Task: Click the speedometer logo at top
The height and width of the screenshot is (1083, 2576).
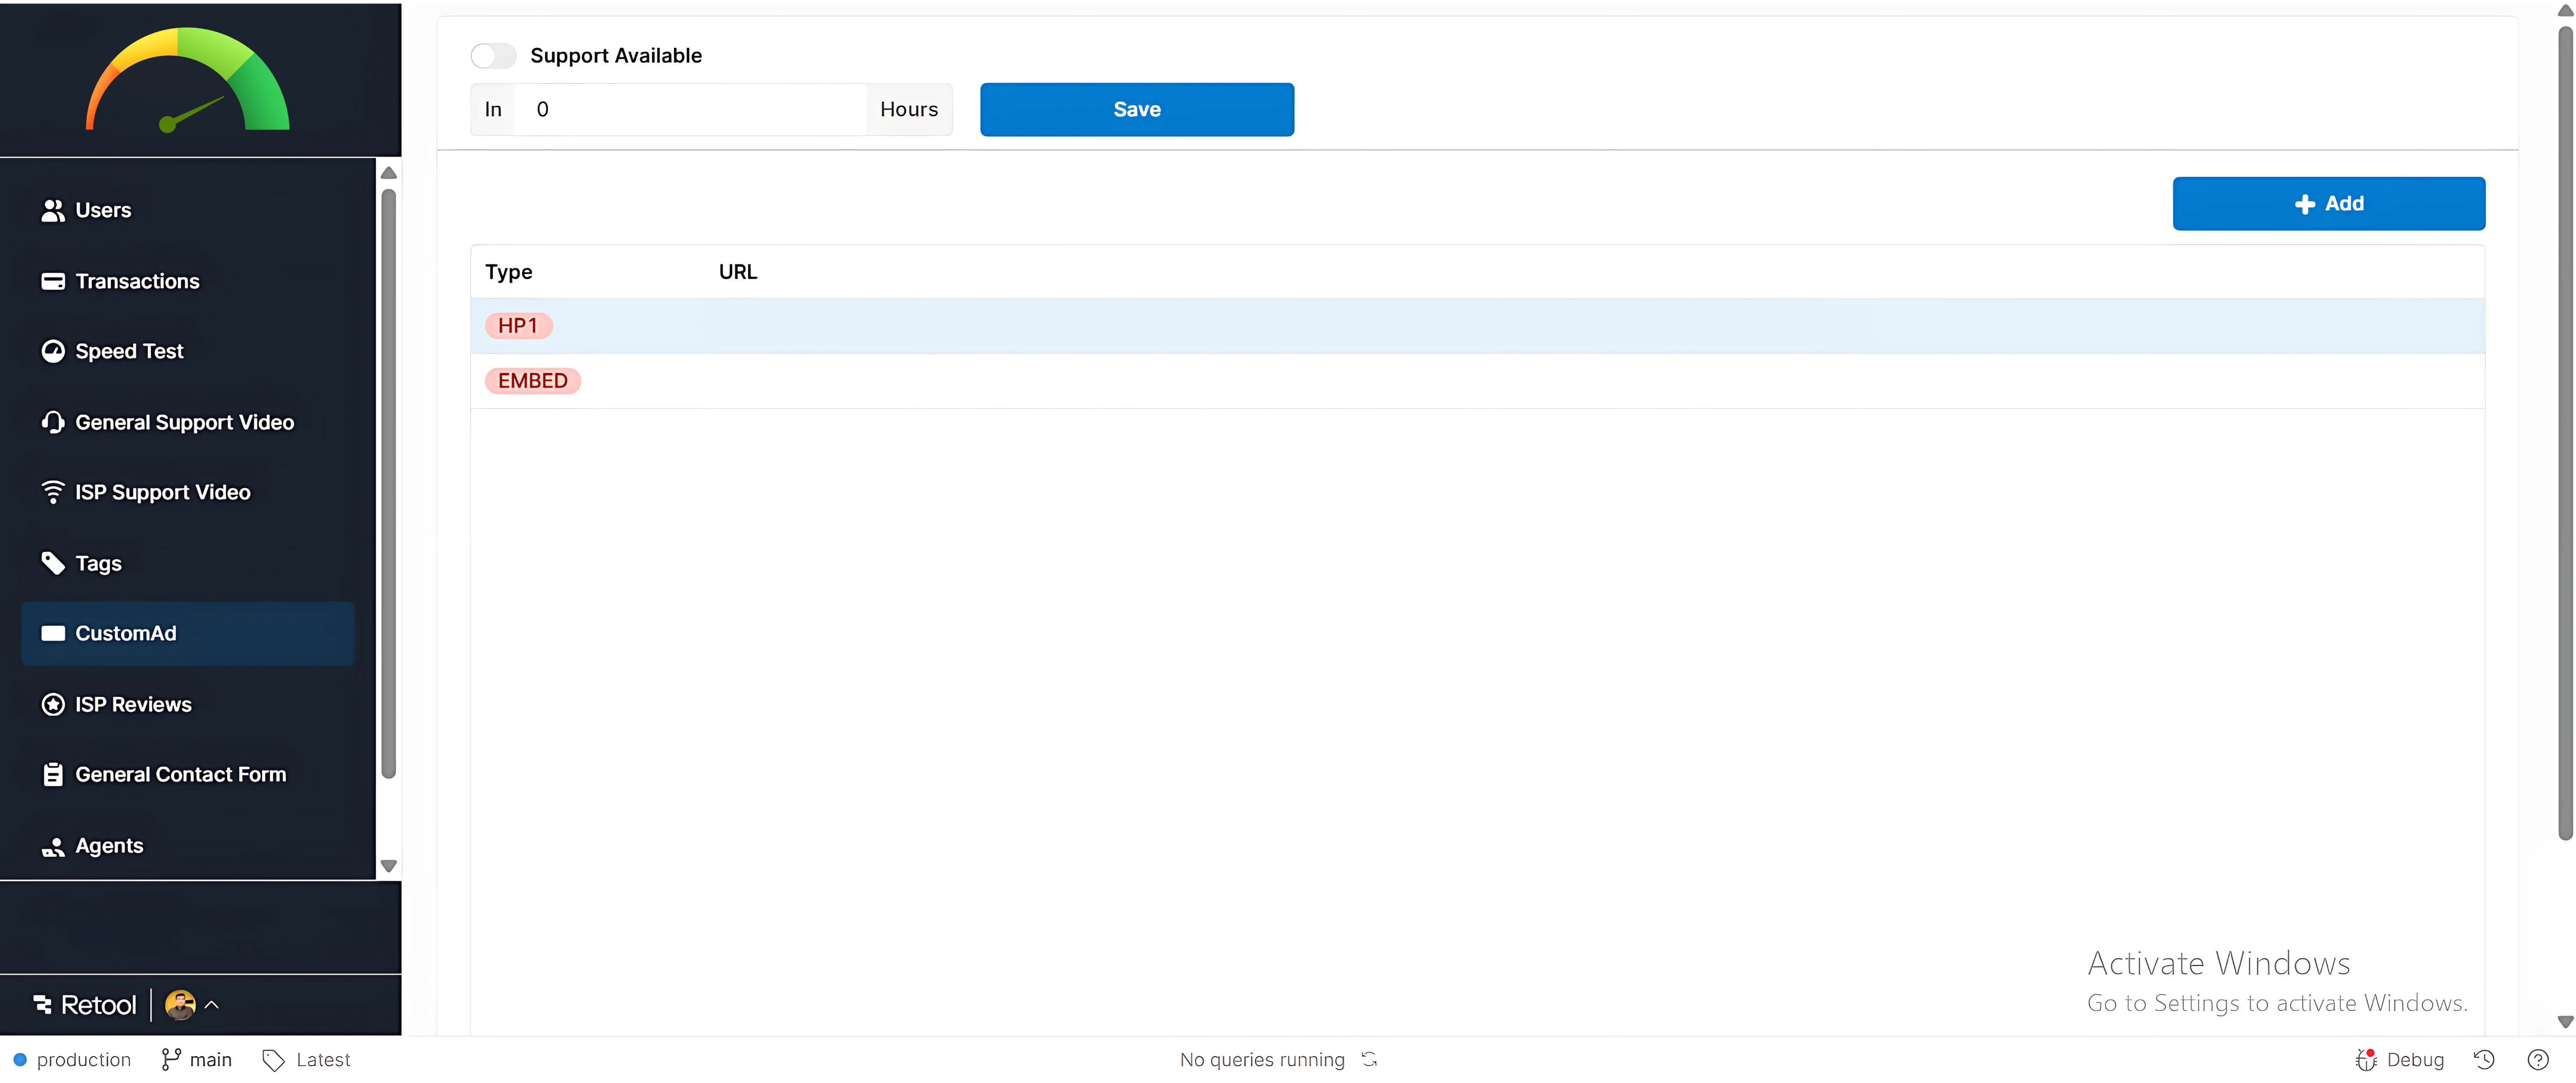Action: pos(188,80)
